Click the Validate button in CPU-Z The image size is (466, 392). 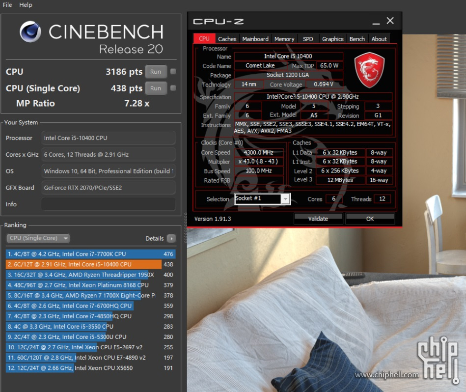318,218
